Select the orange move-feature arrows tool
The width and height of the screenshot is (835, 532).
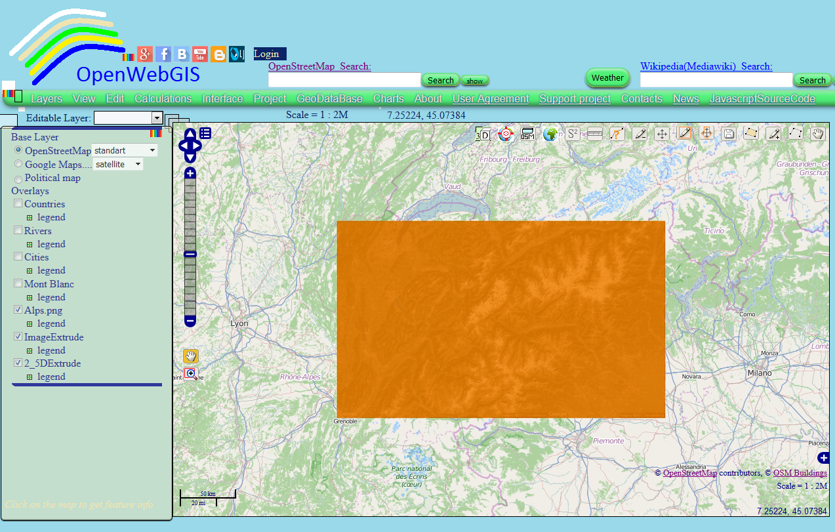coord(707,133)
